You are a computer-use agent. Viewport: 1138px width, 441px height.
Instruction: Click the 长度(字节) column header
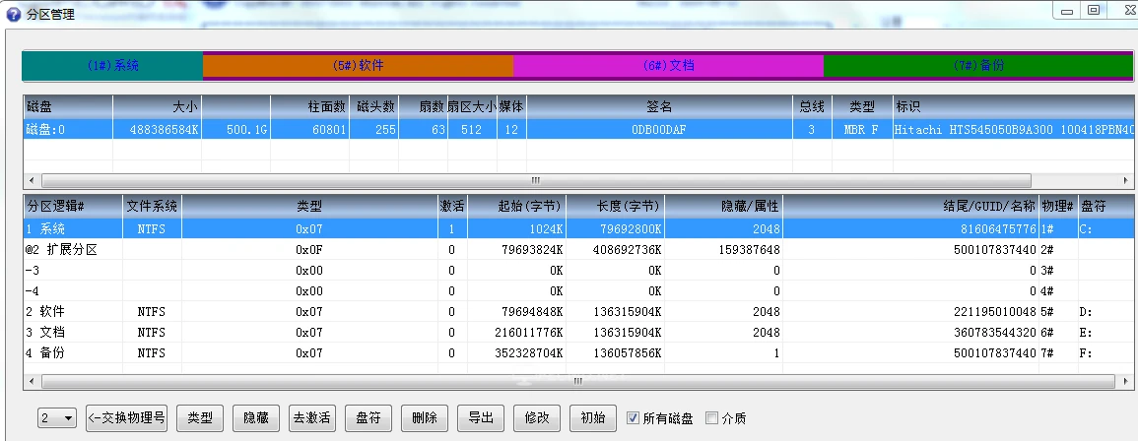(x=616, y=206)
